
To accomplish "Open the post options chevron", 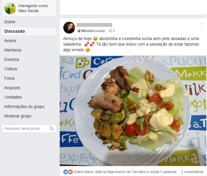I will pyautogui.click(x=202, y=24).
